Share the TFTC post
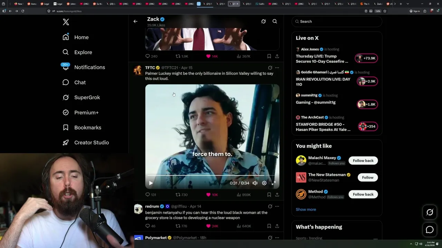The image size is (442, 248). click(x=277, y=195)
